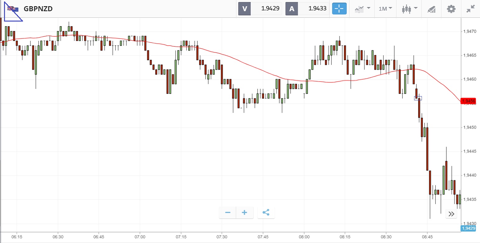Zoom out with the minus button
This screenshot has height=243, width=480.
[x=228, y=213]
